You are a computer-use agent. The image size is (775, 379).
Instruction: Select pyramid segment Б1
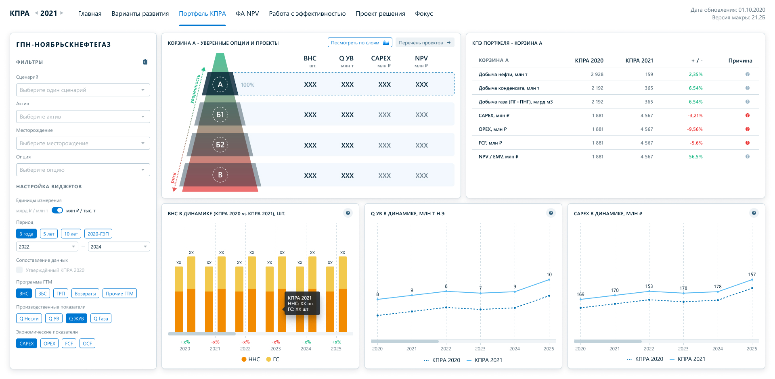click(x=220, y=115)
